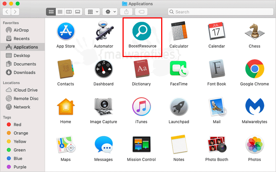Open iCloud Drive in the sidebar
Viewport: 276px width, 172px height.
(22, 90)
